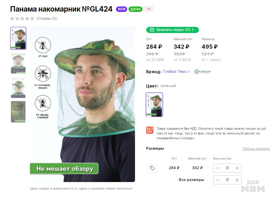Click the flies protection icon on photo

click(x=43, y=45)
